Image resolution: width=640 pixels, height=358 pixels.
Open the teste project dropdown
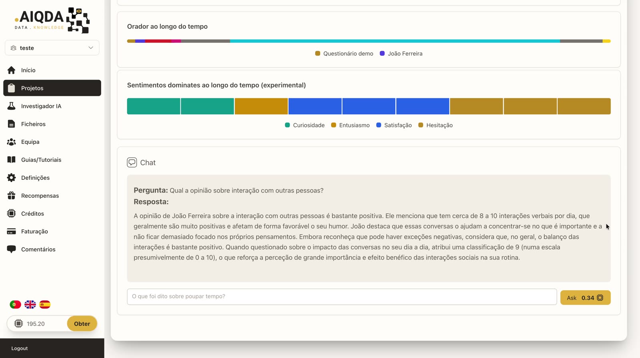coord(52,48)
